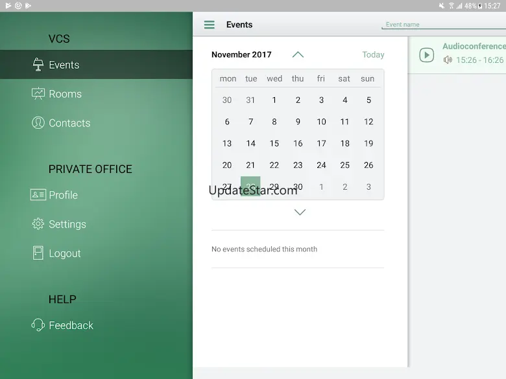Select November 17 in the calendar
Image resolution: width=506 pixels, height=379 pixels.
(x=321, y=143)
